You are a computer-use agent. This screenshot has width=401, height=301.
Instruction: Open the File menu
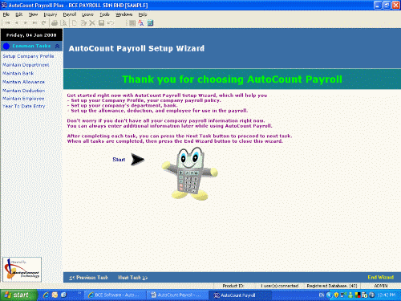(6, 14)
